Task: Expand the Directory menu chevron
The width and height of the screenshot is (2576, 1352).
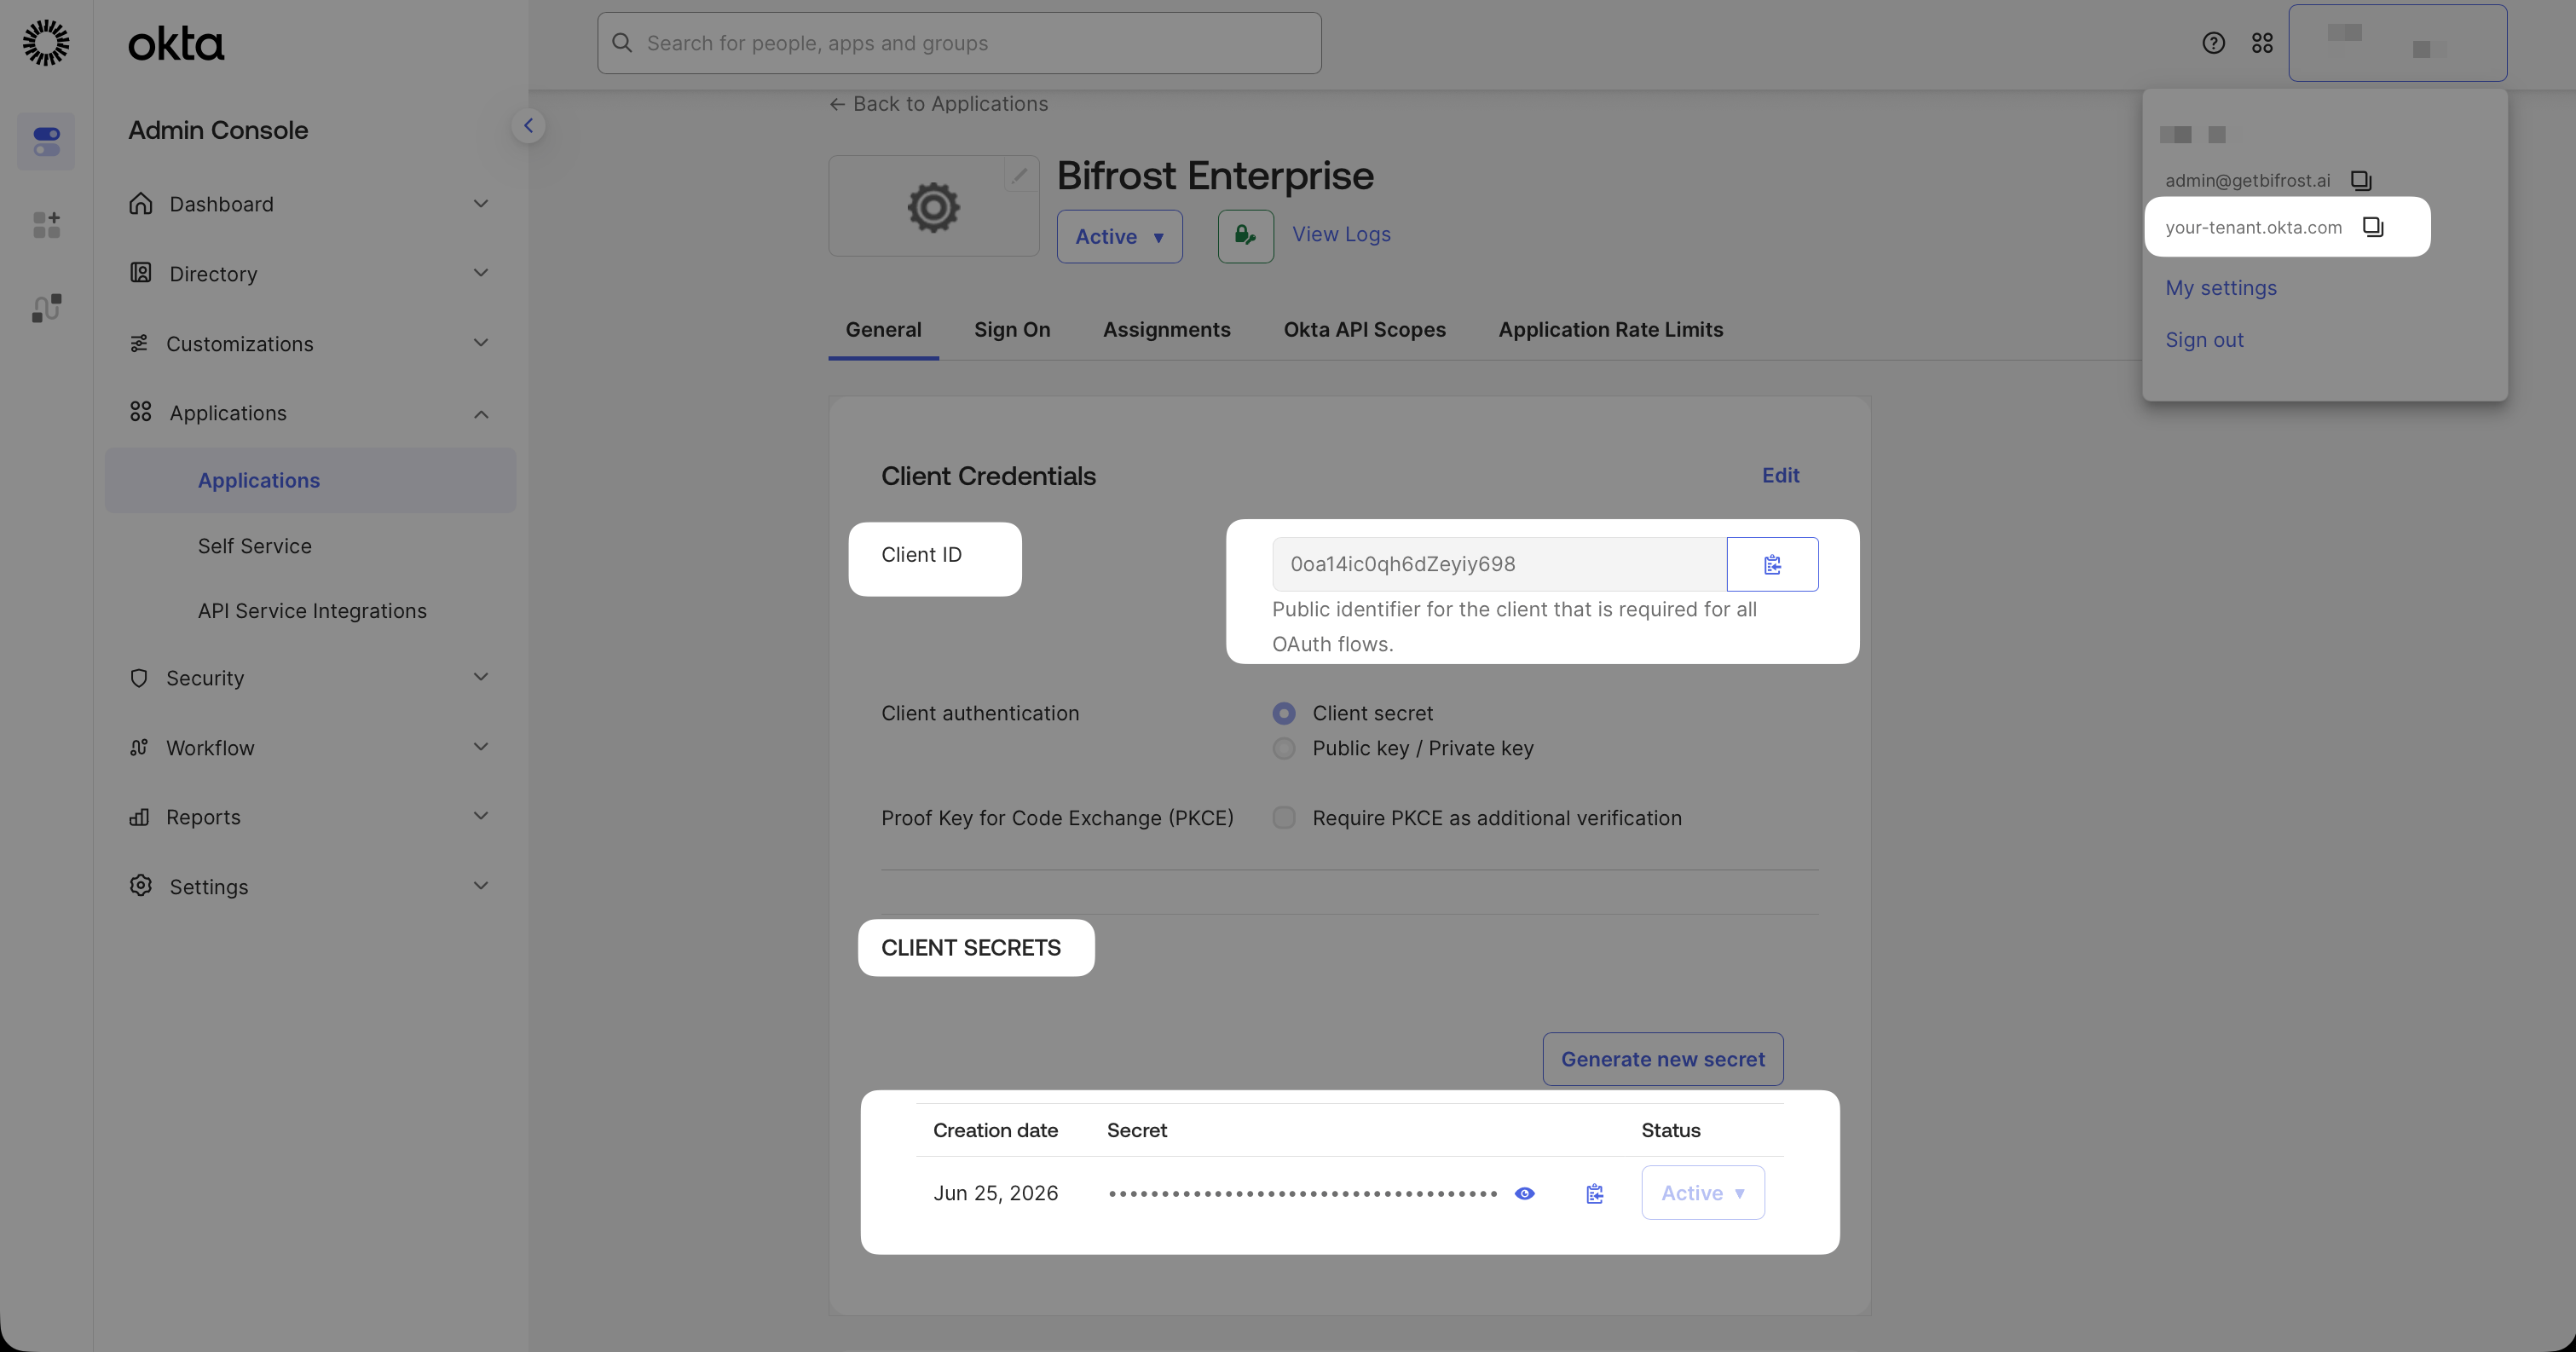Action: (481, 273)
